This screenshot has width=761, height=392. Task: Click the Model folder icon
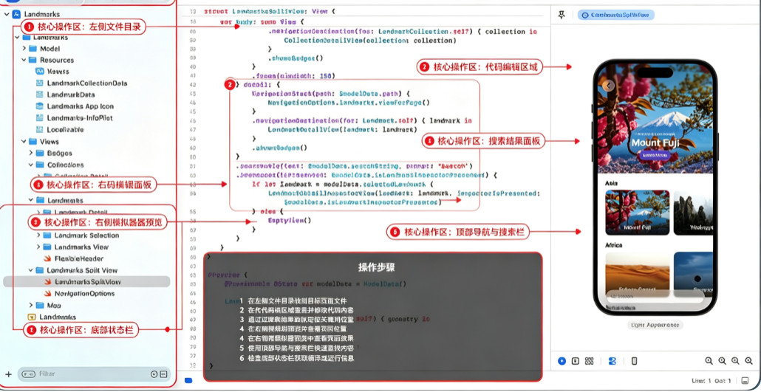coord(33,49)
